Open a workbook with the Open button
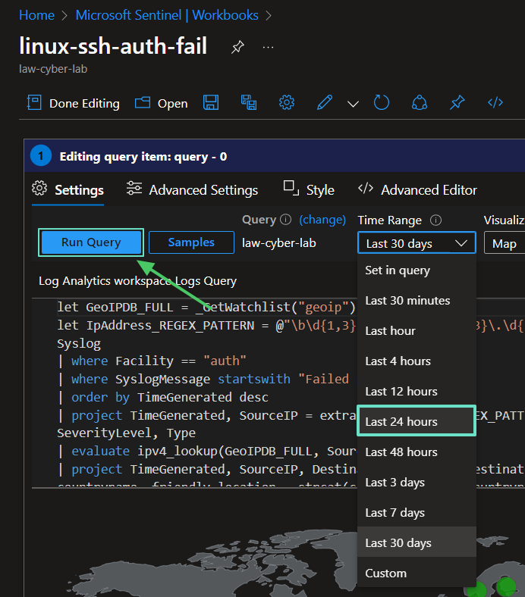 (x=162, y=103)
